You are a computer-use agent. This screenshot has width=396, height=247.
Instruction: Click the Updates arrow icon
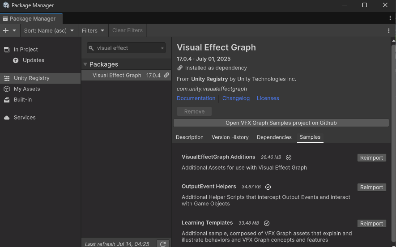point(16,60)
